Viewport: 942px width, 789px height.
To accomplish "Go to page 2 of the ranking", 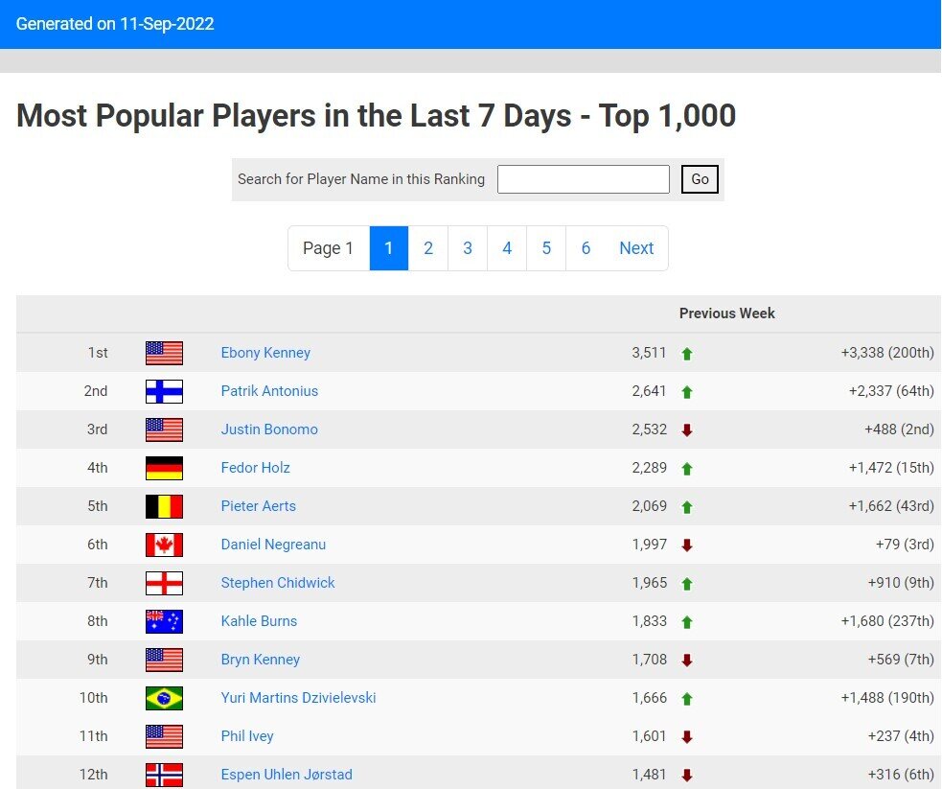I will [428, 248].
